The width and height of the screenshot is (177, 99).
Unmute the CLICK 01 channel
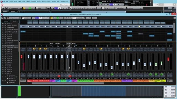point(123,49)
